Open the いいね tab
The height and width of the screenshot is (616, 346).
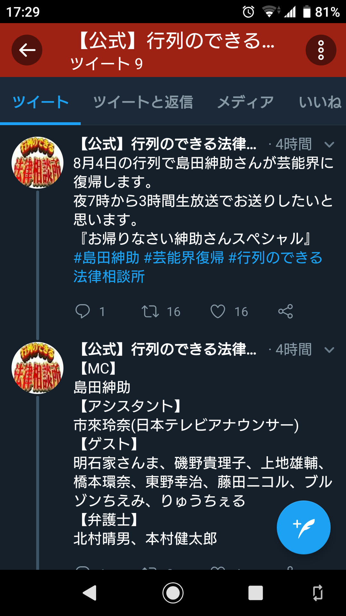(x=320, y=102)
